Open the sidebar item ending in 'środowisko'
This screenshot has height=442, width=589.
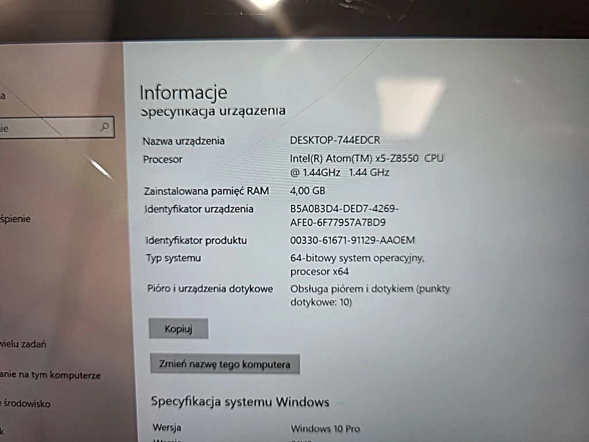point(25,403)
